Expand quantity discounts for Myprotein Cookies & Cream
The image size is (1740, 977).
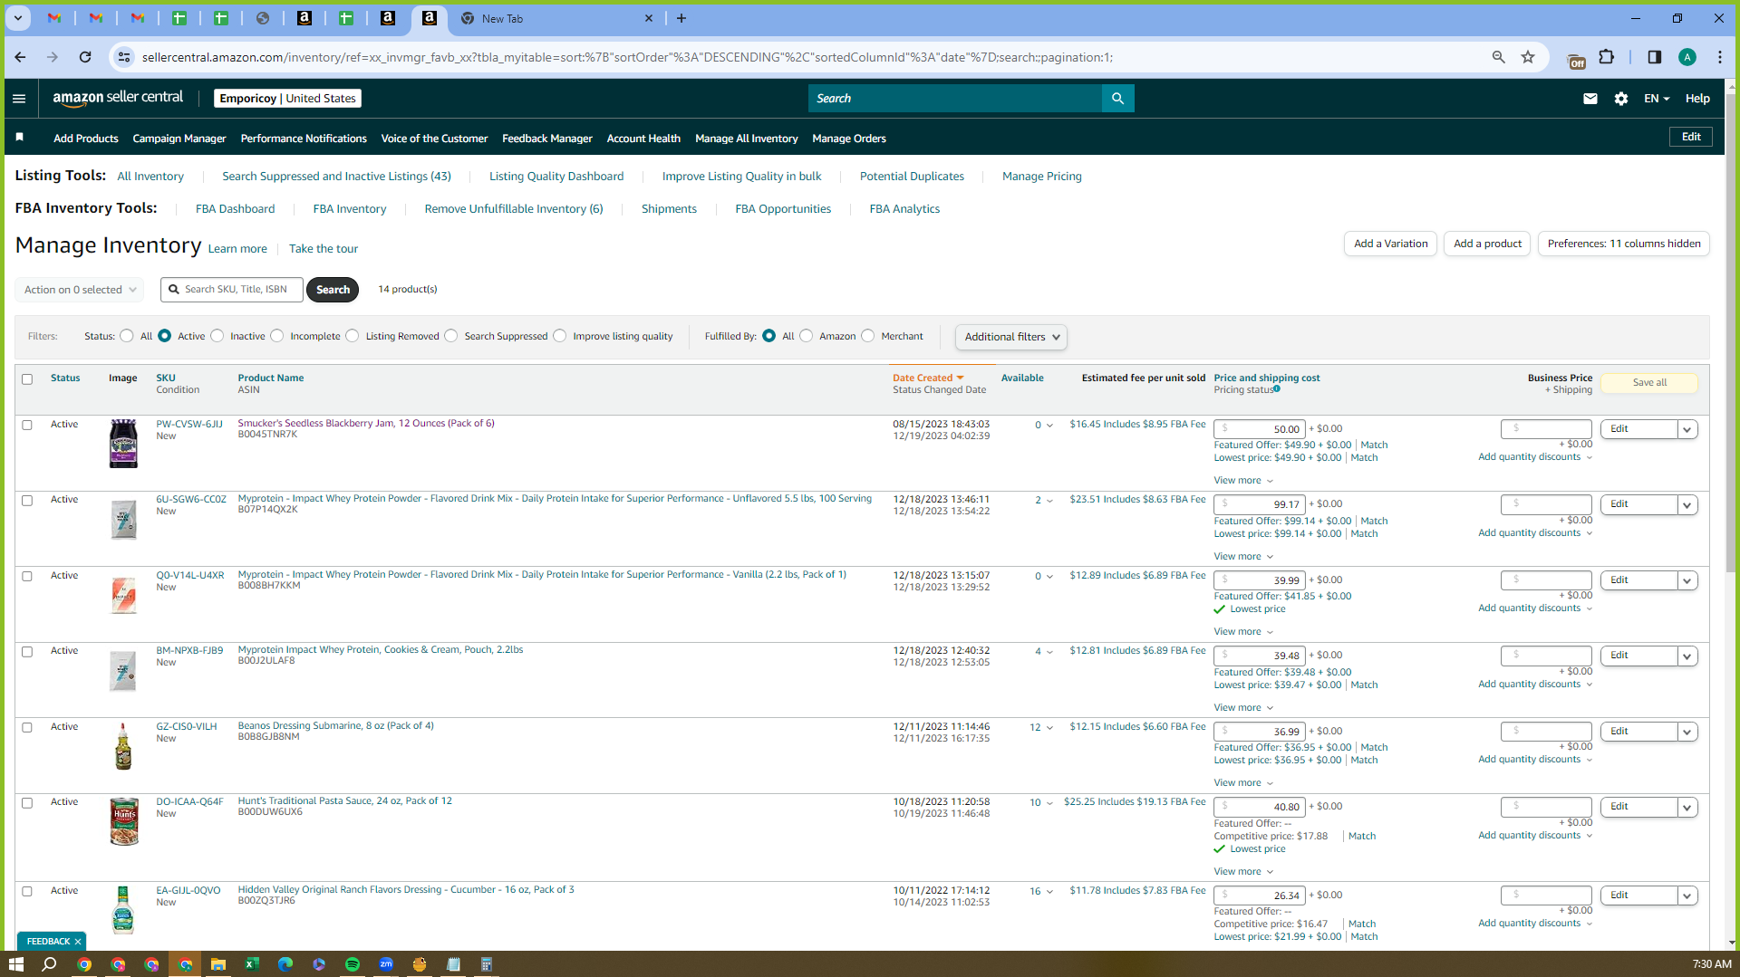[1535, 685]
